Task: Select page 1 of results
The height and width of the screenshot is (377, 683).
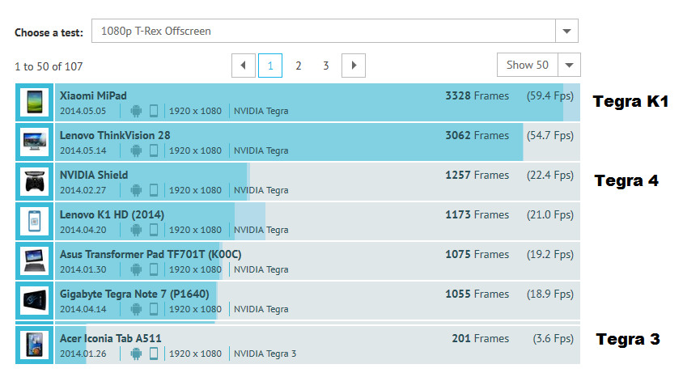Action: (270, 66)
